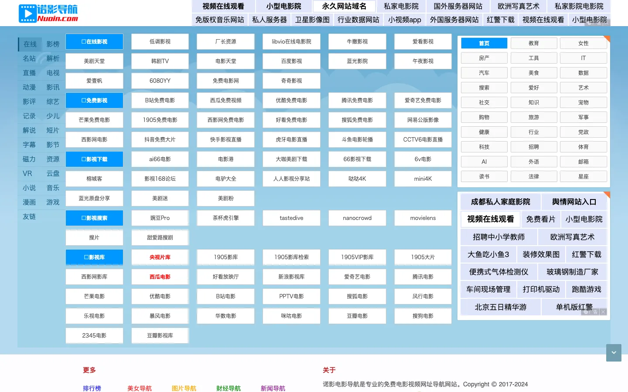Open the 成都私人家庭影院 ad link

[x=501, y=202]
